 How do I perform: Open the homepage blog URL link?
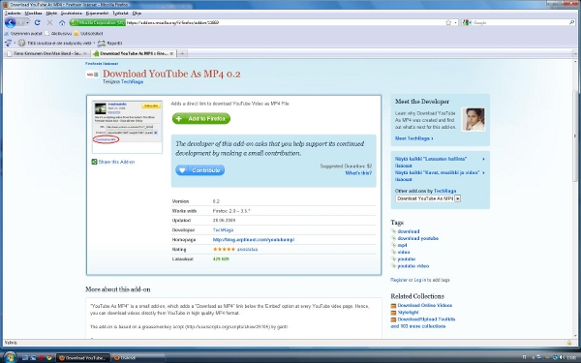(254, 240)
